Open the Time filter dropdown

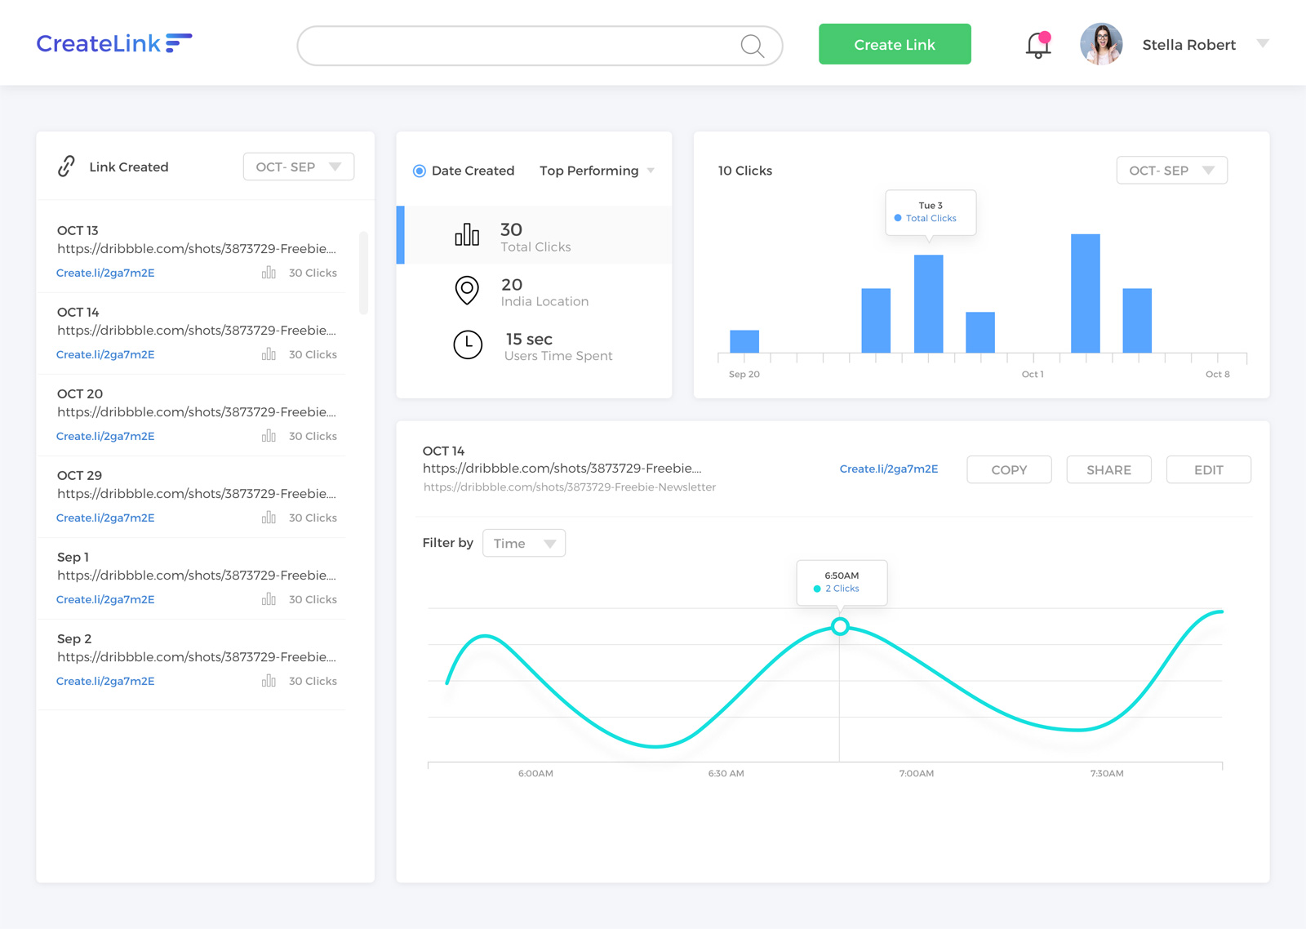pyautogui.click(x=523, y=543)
